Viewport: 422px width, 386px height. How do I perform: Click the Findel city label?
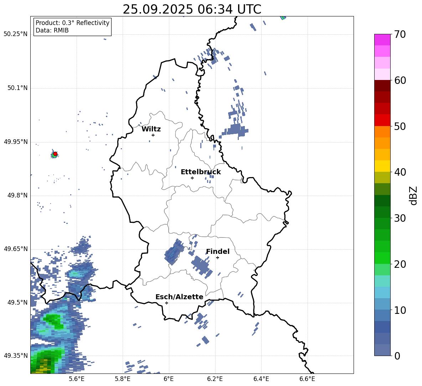[x=218, y=251]
